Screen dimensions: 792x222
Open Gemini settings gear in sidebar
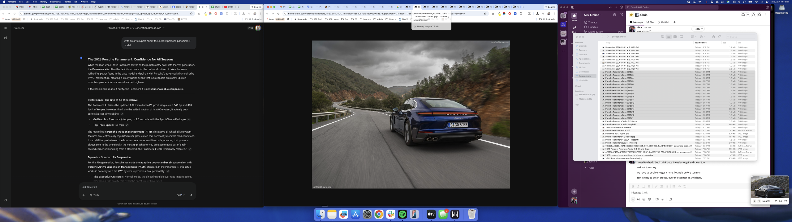click(6, 200)
